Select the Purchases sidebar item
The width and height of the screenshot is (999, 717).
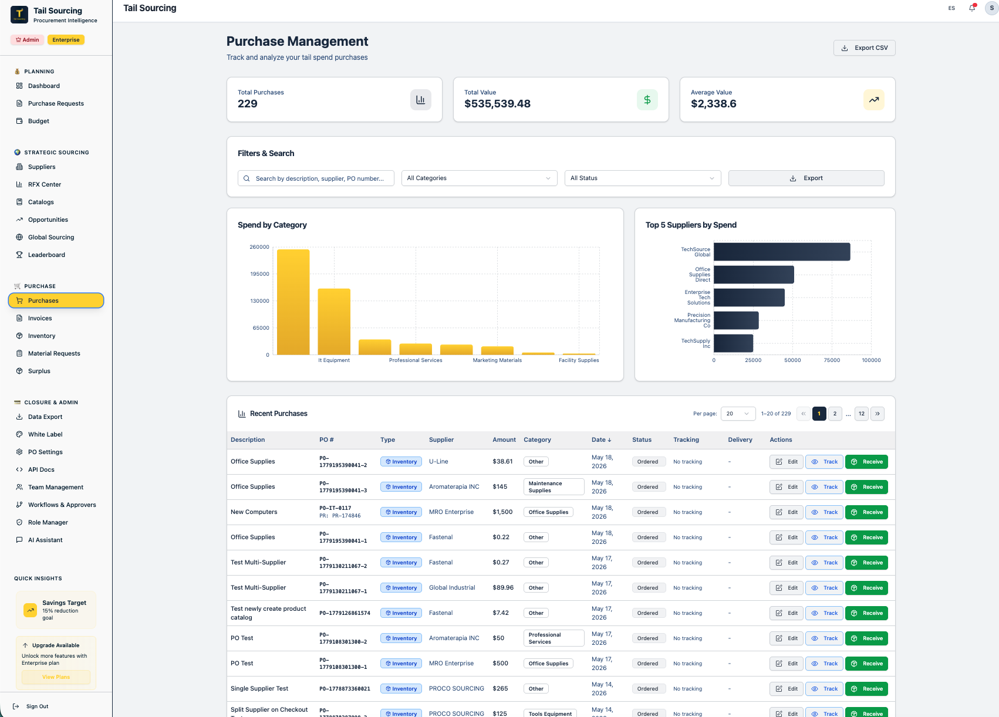pos(56,300)
